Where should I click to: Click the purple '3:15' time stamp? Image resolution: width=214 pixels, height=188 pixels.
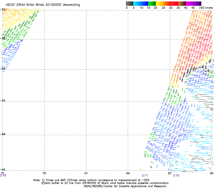point(176,176)
